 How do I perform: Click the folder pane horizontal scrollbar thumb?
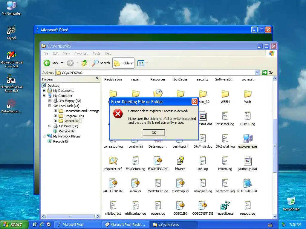(70, 216)
